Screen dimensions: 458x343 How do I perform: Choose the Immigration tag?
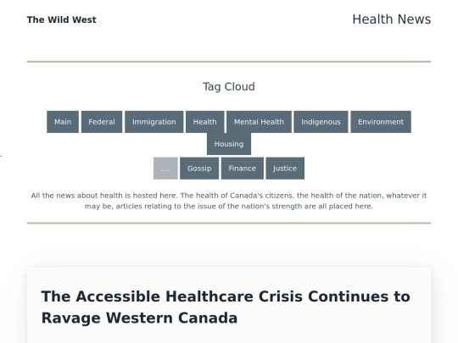coord(154,122)
